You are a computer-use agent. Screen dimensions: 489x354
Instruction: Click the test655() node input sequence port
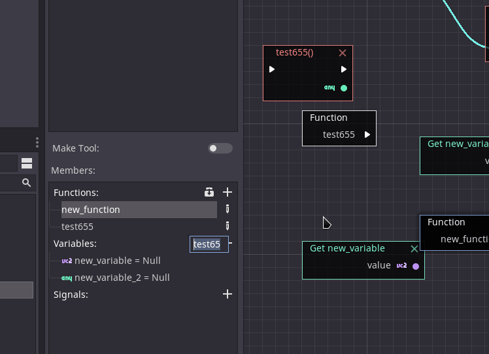click(x=272, y=69)
